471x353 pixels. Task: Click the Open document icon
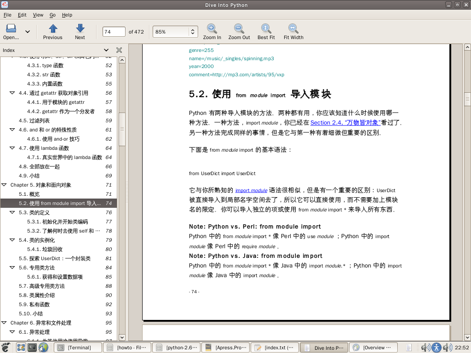[11, 28]
